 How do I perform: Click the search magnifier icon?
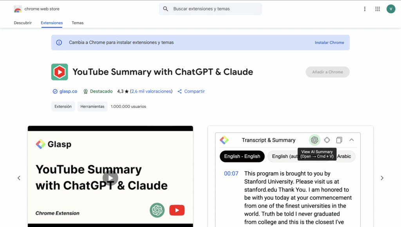pyautogui.click(x=166, y=9)
